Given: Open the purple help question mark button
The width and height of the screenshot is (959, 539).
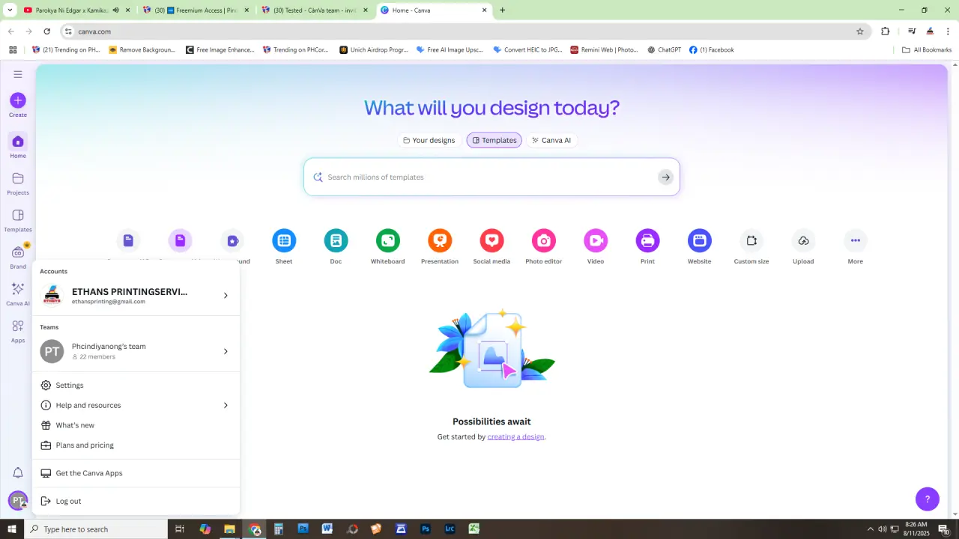Looking at the screenshot, I should tap(928, 499).
